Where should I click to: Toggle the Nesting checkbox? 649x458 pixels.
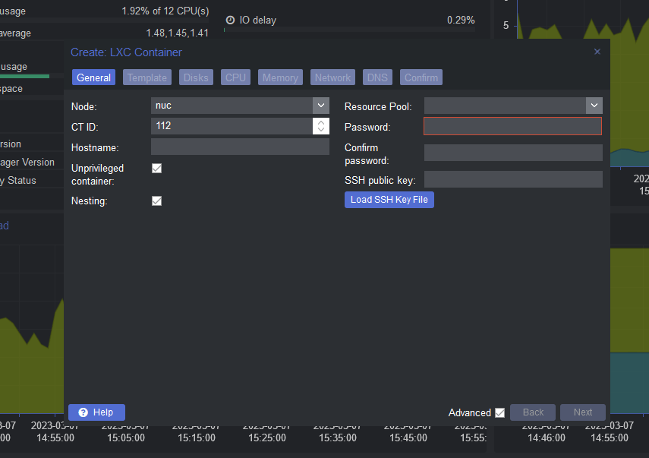(157, 201)
